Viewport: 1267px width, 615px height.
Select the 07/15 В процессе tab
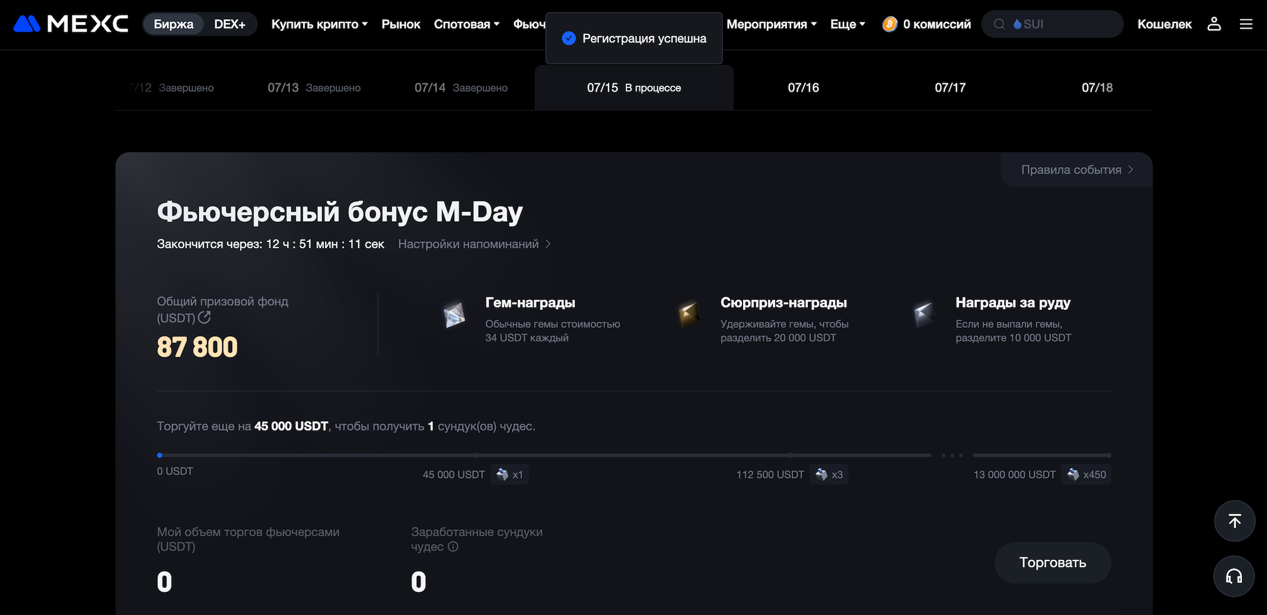click(x=634, y=87)
